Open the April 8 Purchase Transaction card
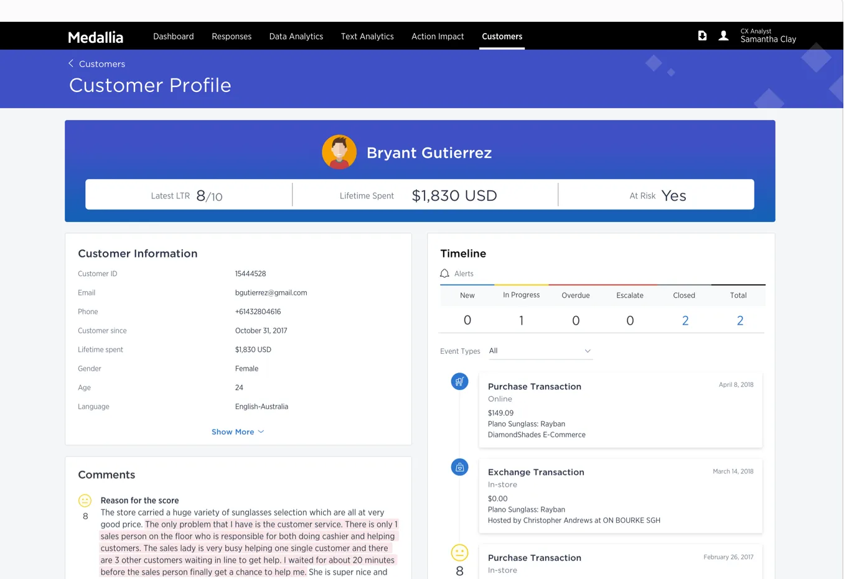This screenshot has width=844, height=579. pyautogui.click(x=621, y=410)
